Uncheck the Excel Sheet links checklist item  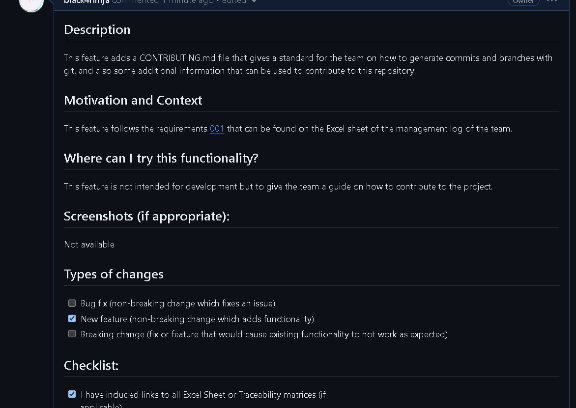point(72,394)
